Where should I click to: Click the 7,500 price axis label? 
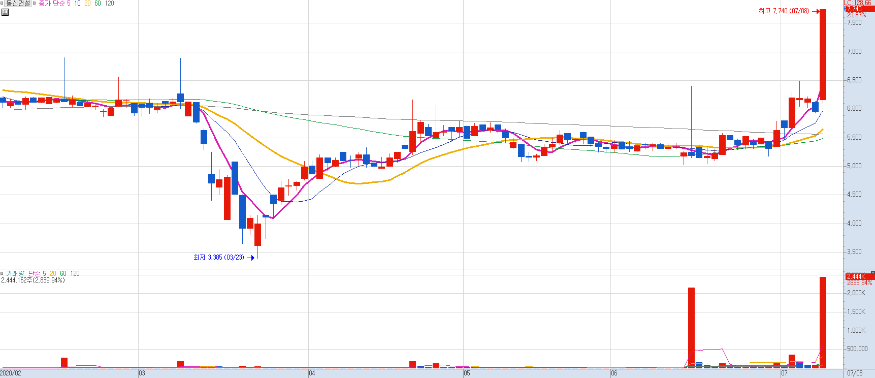pos(854,23)
